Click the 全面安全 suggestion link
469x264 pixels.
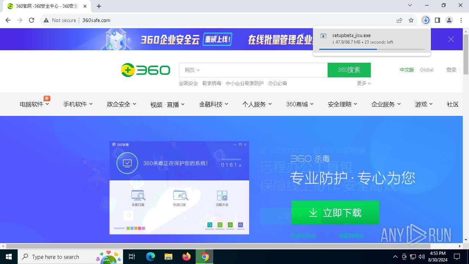pyautogui.click(x=188, y=83)
